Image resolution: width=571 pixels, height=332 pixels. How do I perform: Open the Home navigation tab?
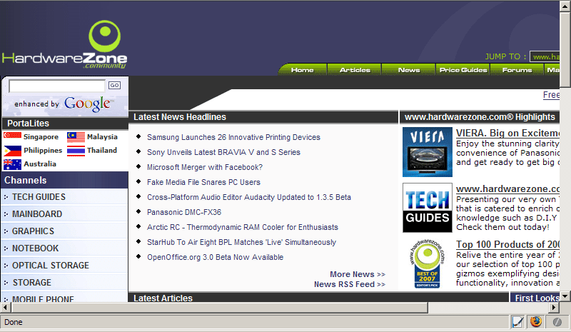coord(302,69)
